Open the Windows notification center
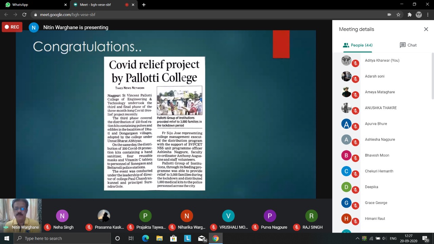The width and height of the screenshot is (434, 244). [x=426, y=238]
